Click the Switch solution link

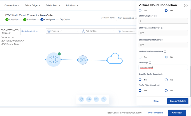pos(29,31)
